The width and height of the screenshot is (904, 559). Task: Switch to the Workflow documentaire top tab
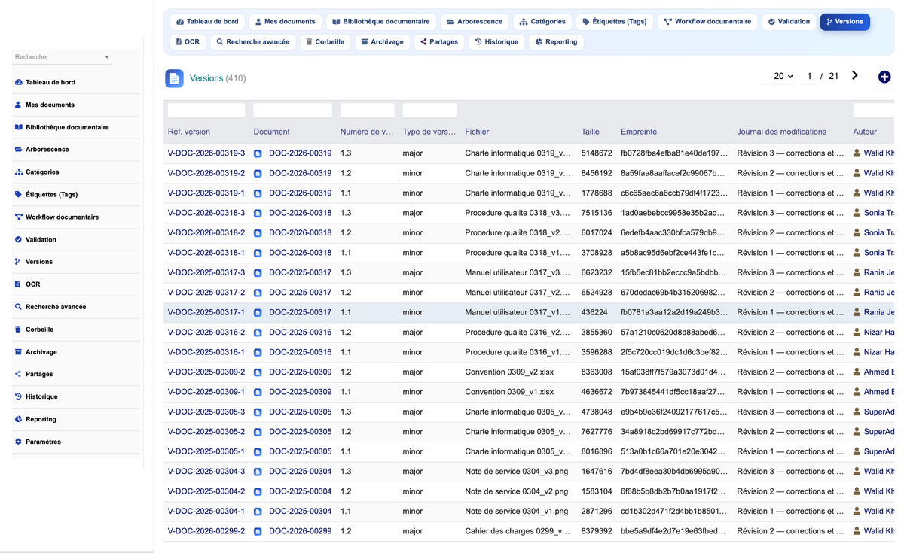point(707,22)
